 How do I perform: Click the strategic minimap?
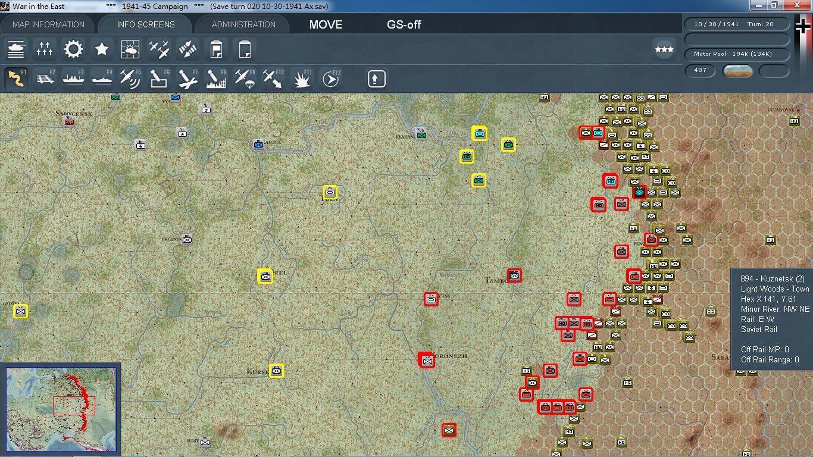pyautogui.click(x=61, y=409)
